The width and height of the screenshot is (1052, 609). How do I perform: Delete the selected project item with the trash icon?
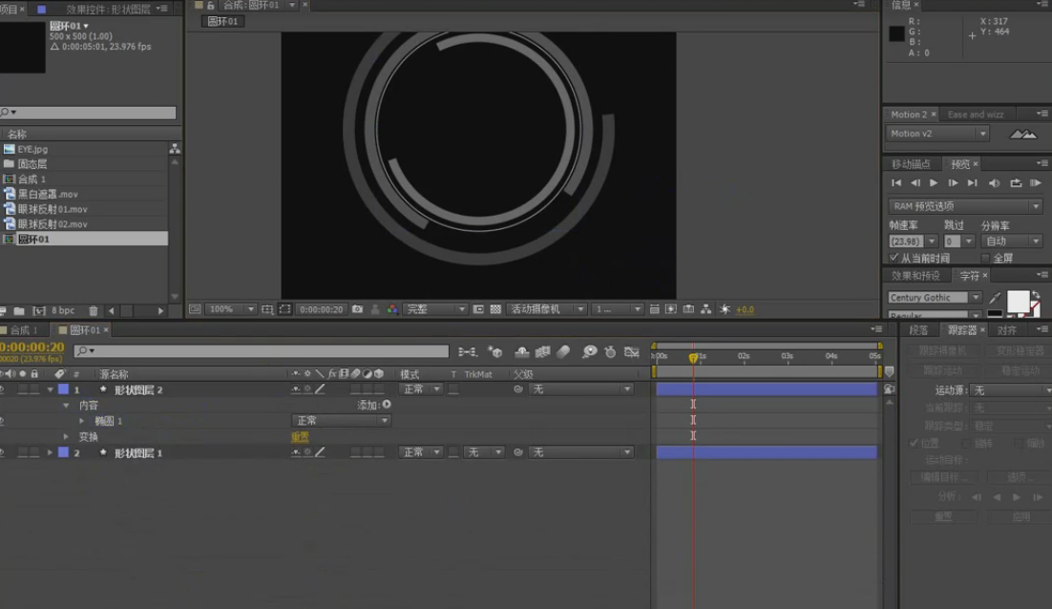[94, 310]
